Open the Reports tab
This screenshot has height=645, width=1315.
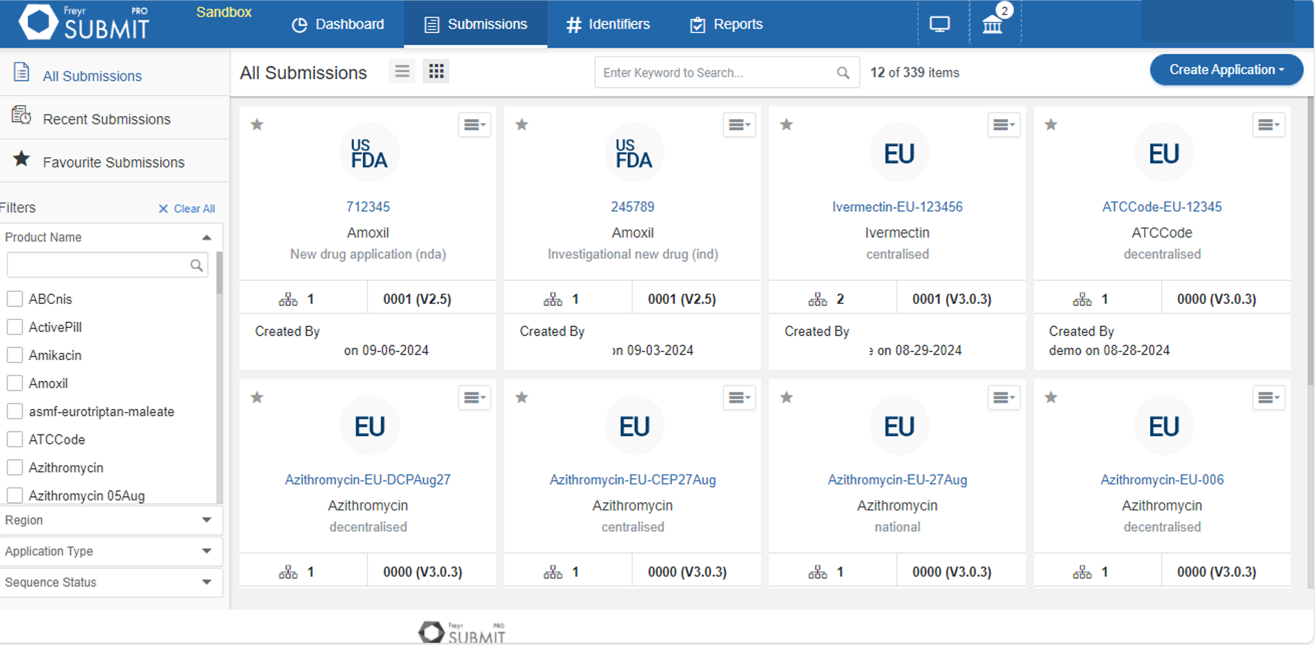726,23
